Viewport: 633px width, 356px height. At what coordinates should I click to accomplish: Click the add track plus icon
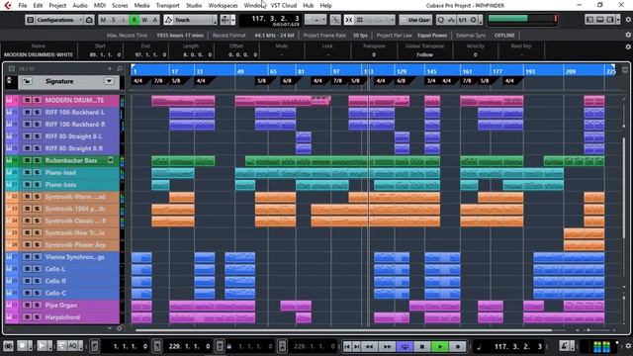pos(110,68)
